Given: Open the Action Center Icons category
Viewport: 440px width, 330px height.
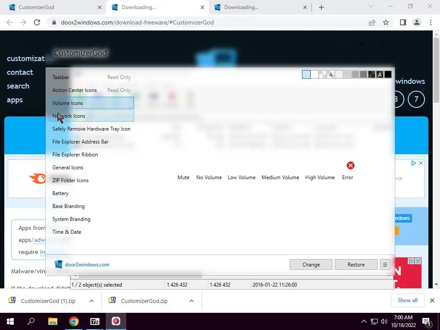Looking at the screenshot, I should (92, 90).
